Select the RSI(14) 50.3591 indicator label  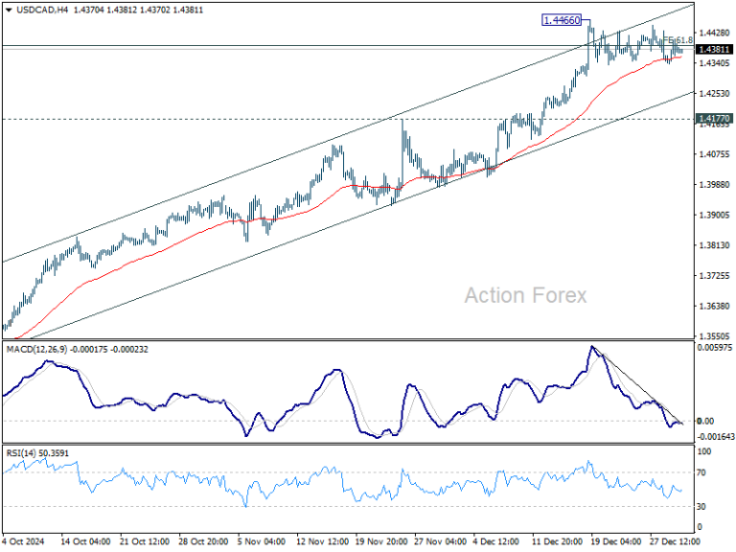click(x=37, y=453)
